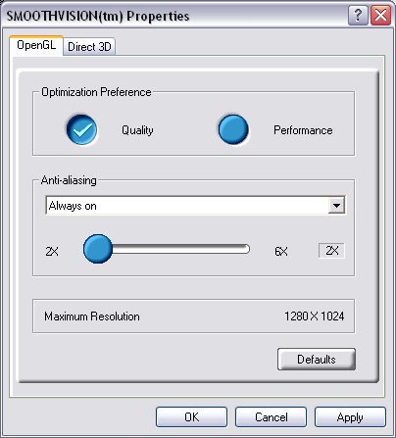Click the Maximum Resolution 1280 X 1024 value
The image size is (396, 438).
click(315, 316)
